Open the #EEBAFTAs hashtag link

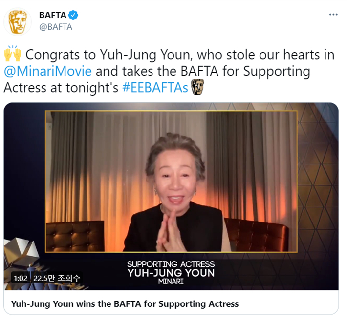[158, 88]
